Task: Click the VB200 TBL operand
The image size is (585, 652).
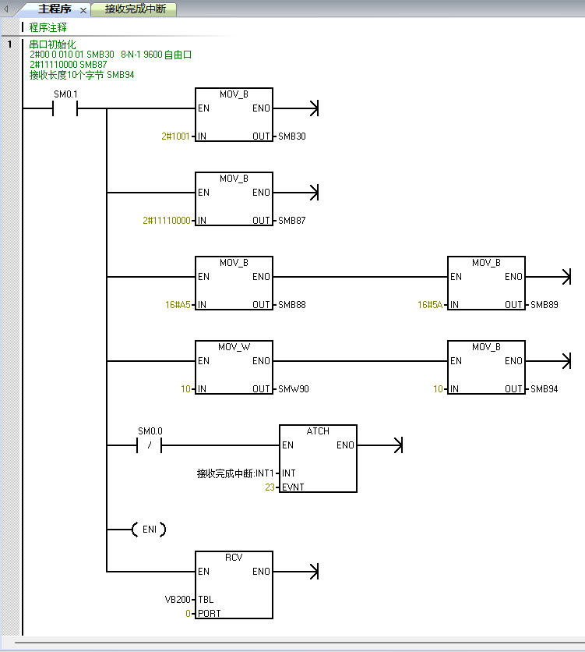Action: coord(178,600)
